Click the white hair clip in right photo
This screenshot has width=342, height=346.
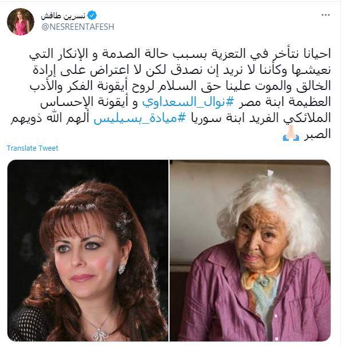point(270,173)
